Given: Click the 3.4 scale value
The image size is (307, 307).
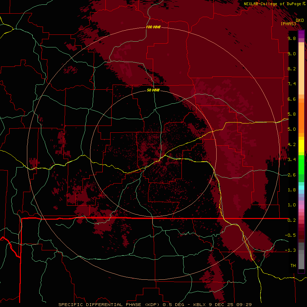Looking at the screenshot, I should coord(292,160).
